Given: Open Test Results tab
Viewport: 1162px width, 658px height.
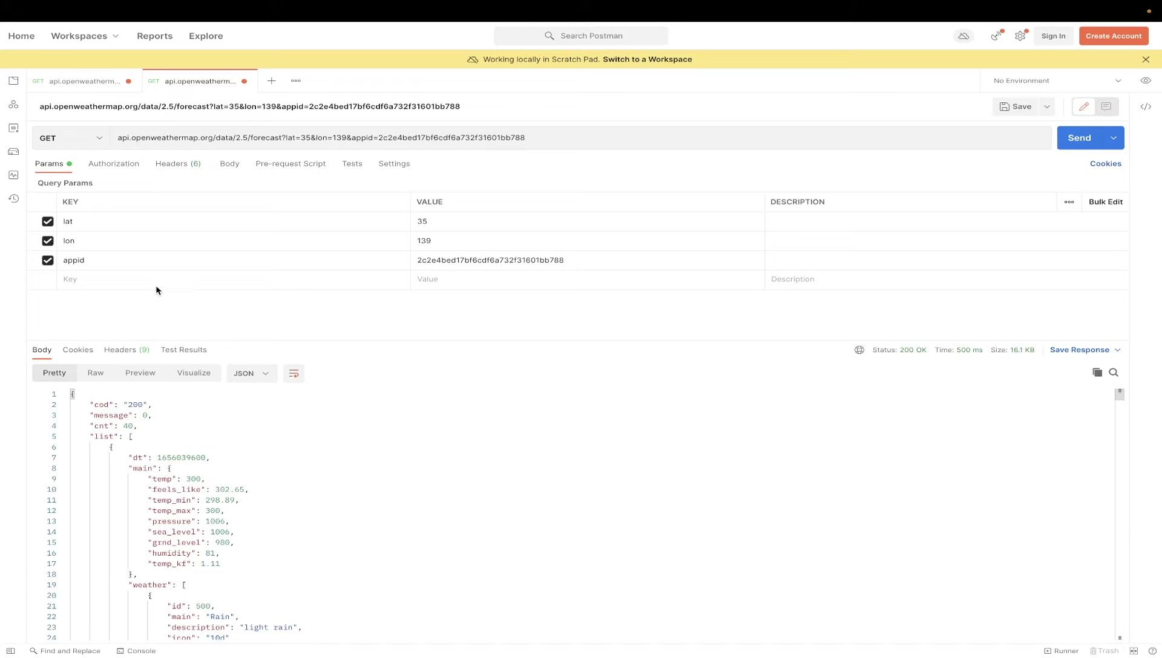Looking at the screenshot, I should [184, 350].
